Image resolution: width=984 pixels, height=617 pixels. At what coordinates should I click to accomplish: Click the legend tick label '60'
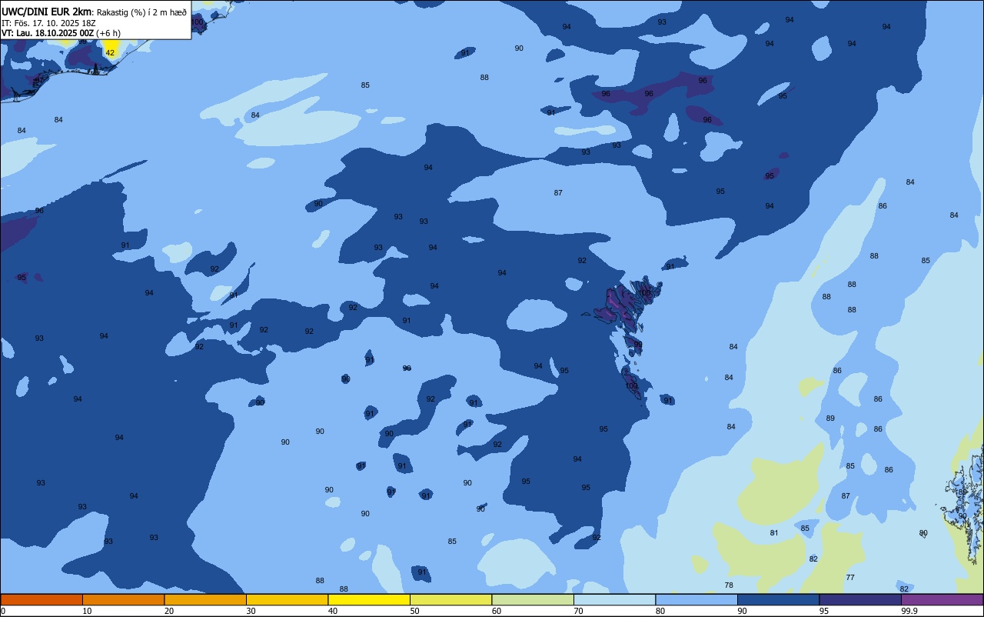[497, 611]
